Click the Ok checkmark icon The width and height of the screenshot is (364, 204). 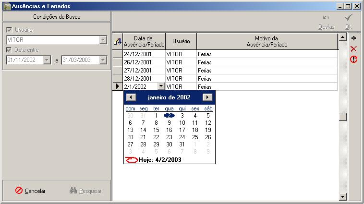[x=349, y=18]
